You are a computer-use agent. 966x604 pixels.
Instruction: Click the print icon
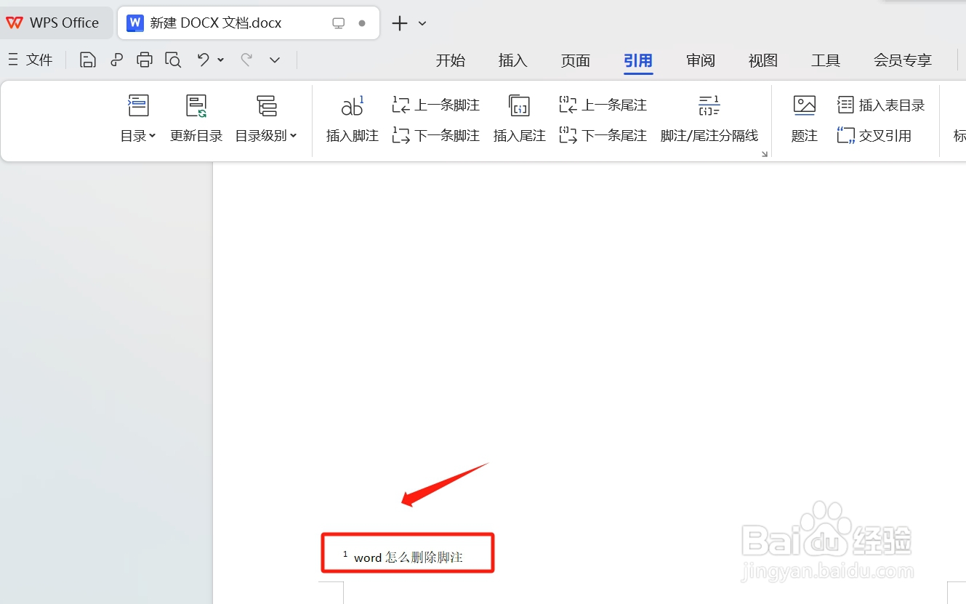145,60
